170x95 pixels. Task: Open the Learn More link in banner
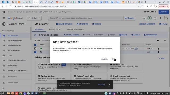150,12
